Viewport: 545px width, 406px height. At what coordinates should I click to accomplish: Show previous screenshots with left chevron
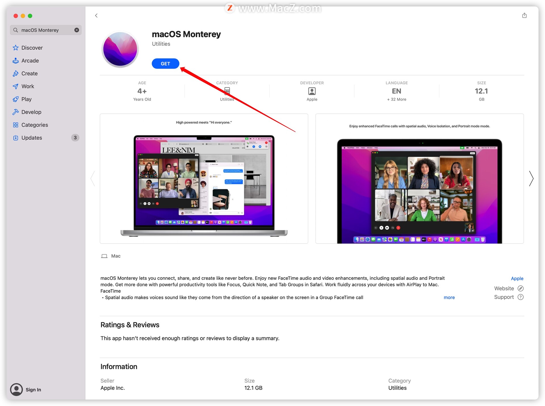[93, 179]
